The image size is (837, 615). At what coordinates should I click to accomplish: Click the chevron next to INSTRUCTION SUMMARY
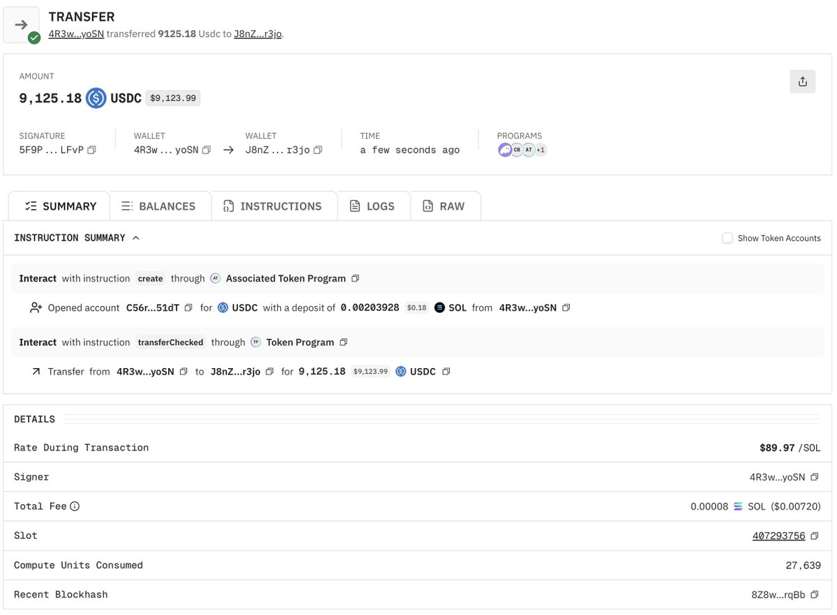137,237
